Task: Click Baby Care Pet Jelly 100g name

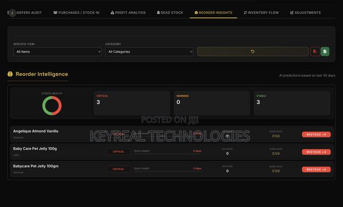Action: coord(35,148)
